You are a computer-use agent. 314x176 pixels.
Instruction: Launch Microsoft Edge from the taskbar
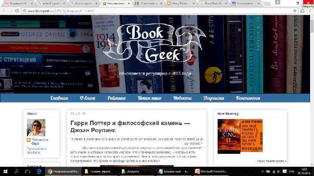coord(39,171)
